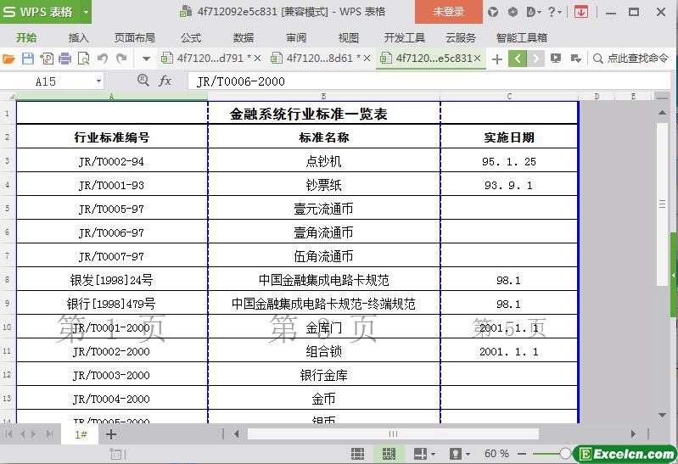Viewport: 678px width, 464px height.
Task: Add a new sheet with plus button
Action: (x=111, y=434)
